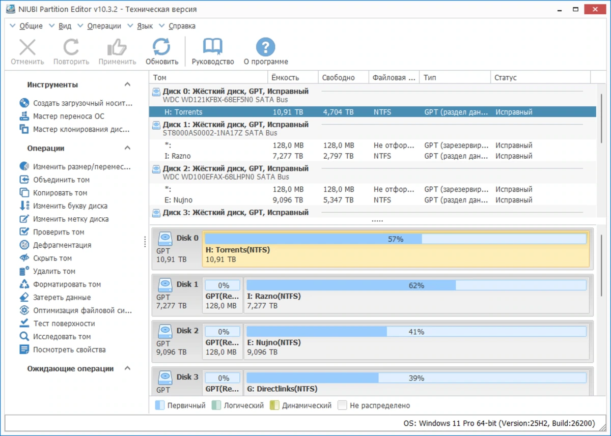Viewport: 611px width, 436px height.
Task: Choose Изменить букву диска operation
Action: pyautogui.click(x=64, y=206)
